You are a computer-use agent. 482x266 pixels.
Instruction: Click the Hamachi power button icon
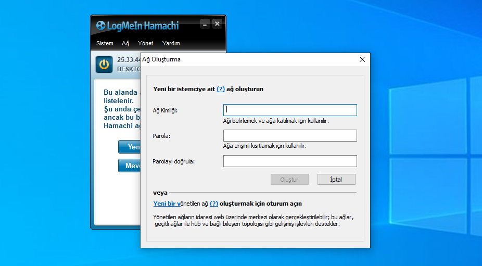[104, 65]
